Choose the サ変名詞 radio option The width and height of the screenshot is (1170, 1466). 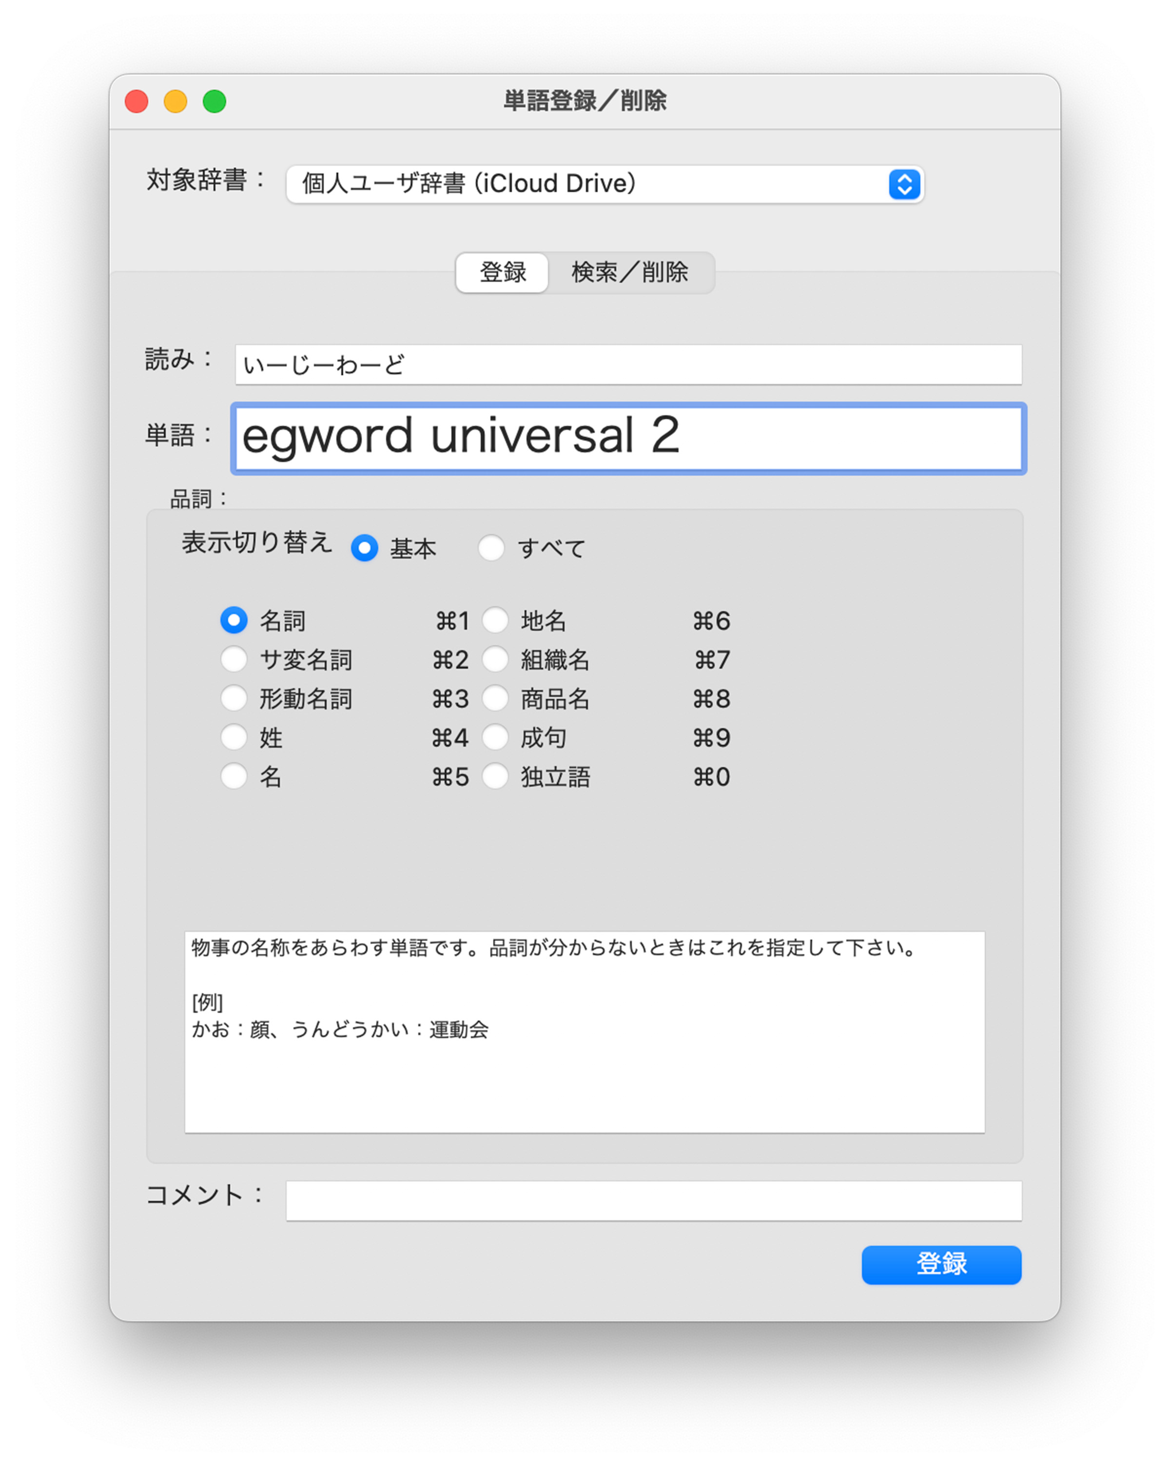[x=234, y=659]
